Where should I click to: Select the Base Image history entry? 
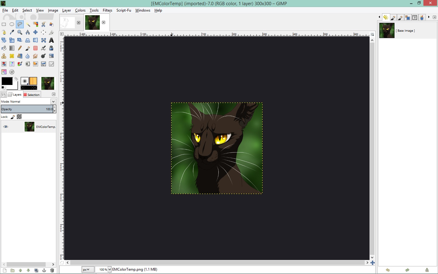tap(408, 30)
